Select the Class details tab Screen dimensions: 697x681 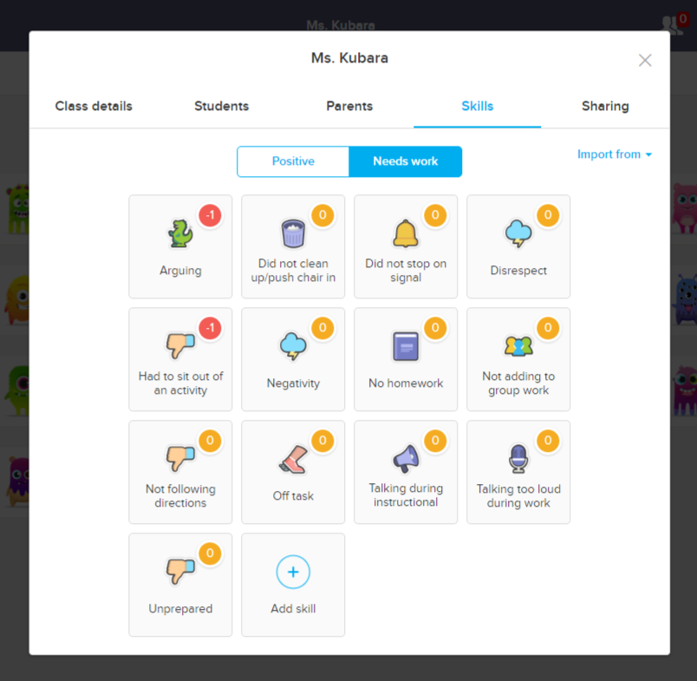tap(94, 106)
